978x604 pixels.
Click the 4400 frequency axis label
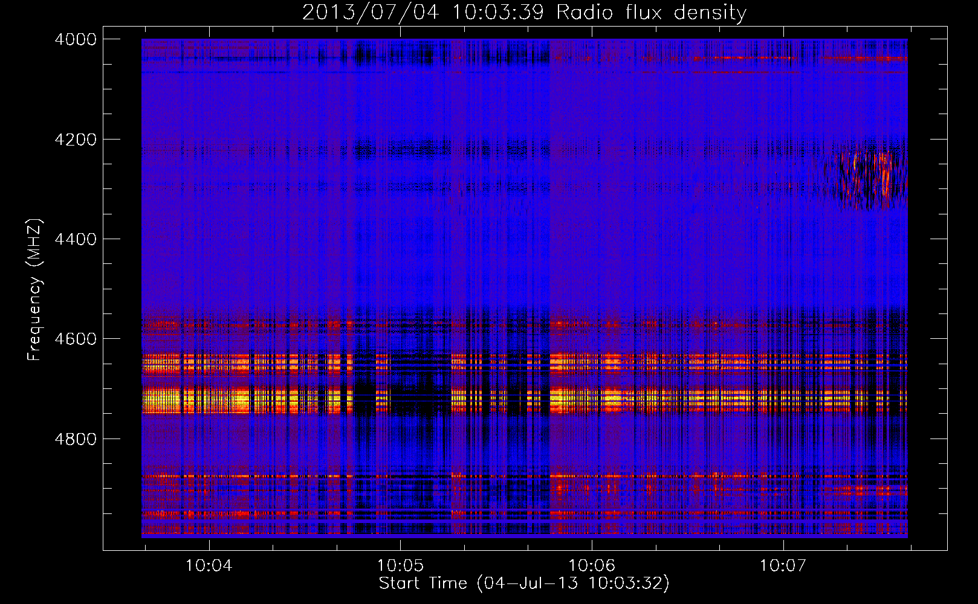(76, 239)
